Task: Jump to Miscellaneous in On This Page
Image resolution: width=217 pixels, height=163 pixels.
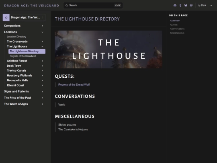Action: 177,33
